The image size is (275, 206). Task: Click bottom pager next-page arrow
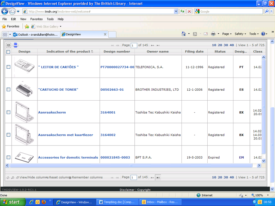click(x=152, y=178)
